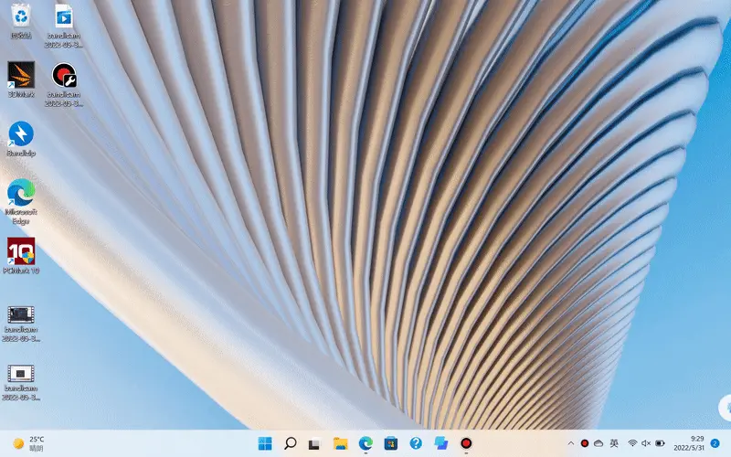Click the muted volume speaker icon
The height and width of the screenshot is (457, 731).
[x=646, y=443]
